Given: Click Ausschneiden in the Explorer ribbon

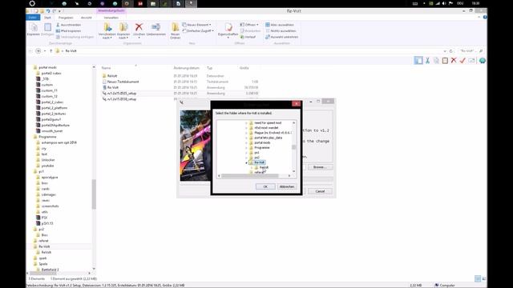Looking at the screenshot, I should pos(68,25).
